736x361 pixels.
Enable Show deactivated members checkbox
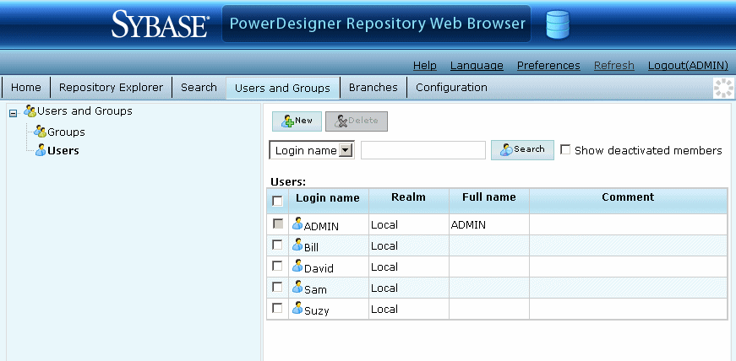tap(565, 149)
